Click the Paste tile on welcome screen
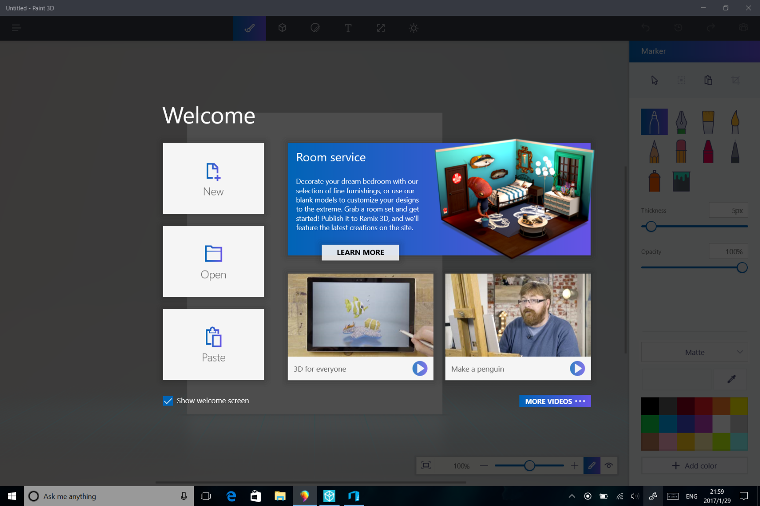 tap(213, 344)
